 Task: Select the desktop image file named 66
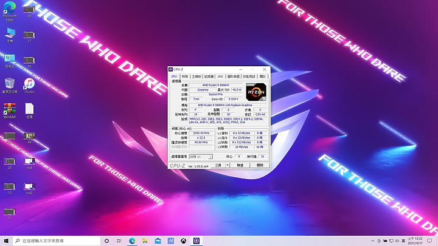click(29, 11)
